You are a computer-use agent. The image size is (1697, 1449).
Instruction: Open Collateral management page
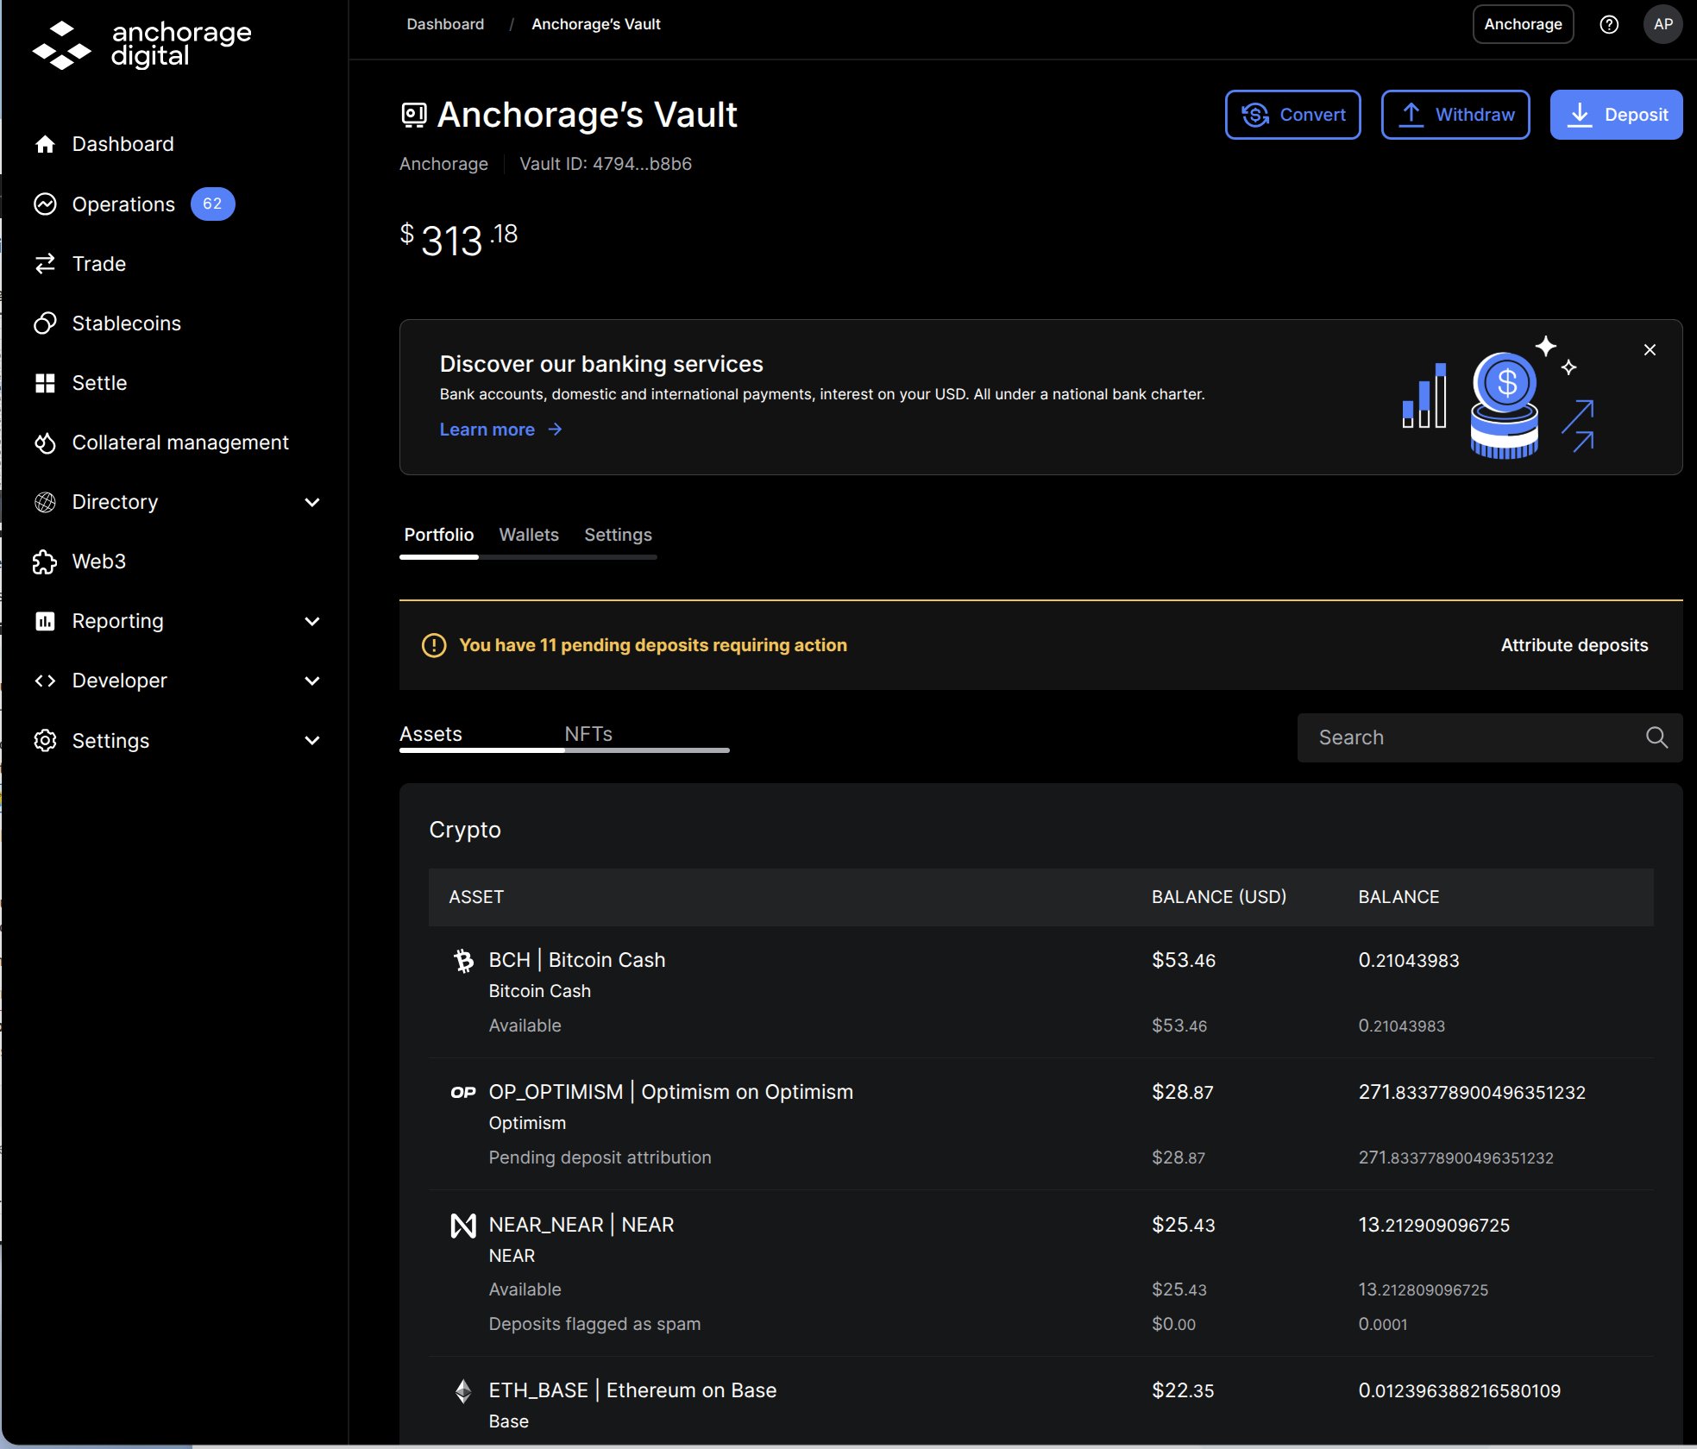point(180,442)
